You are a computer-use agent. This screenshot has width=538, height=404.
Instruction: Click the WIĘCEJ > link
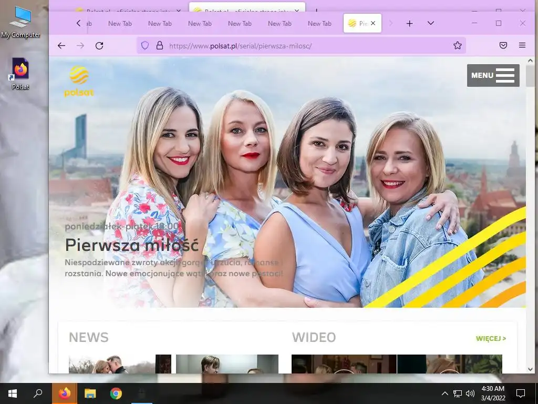click(x=491, y=339)
